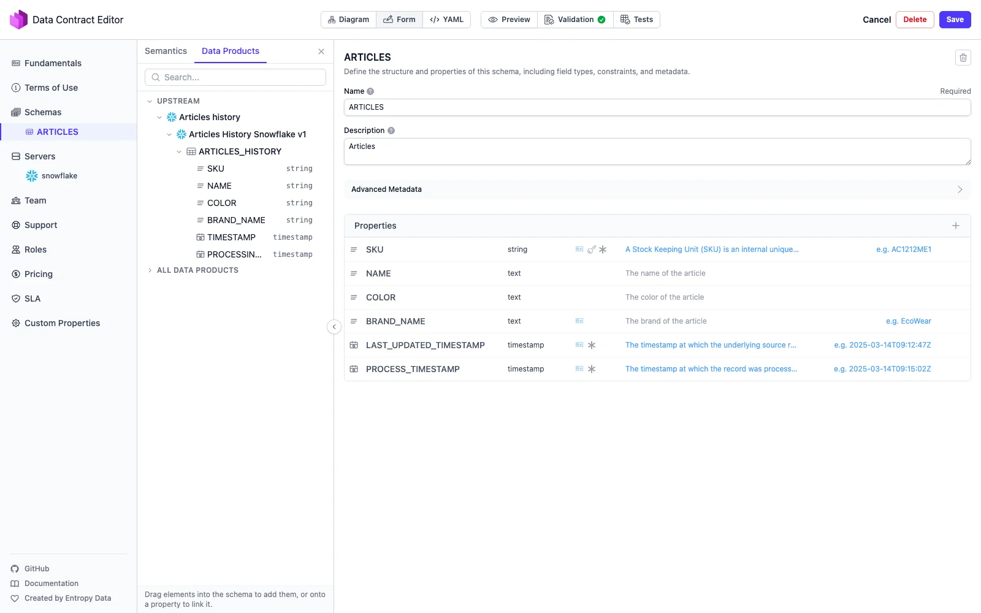The width and height of the screenshot is (981, 613).
Task: Open Fundamentals in the sidebar
Action: (53, 63)
